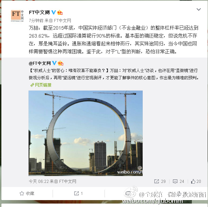Like the quoted post with thumbs-up 20
208x207 pixels.
click(x=196, y=182)
